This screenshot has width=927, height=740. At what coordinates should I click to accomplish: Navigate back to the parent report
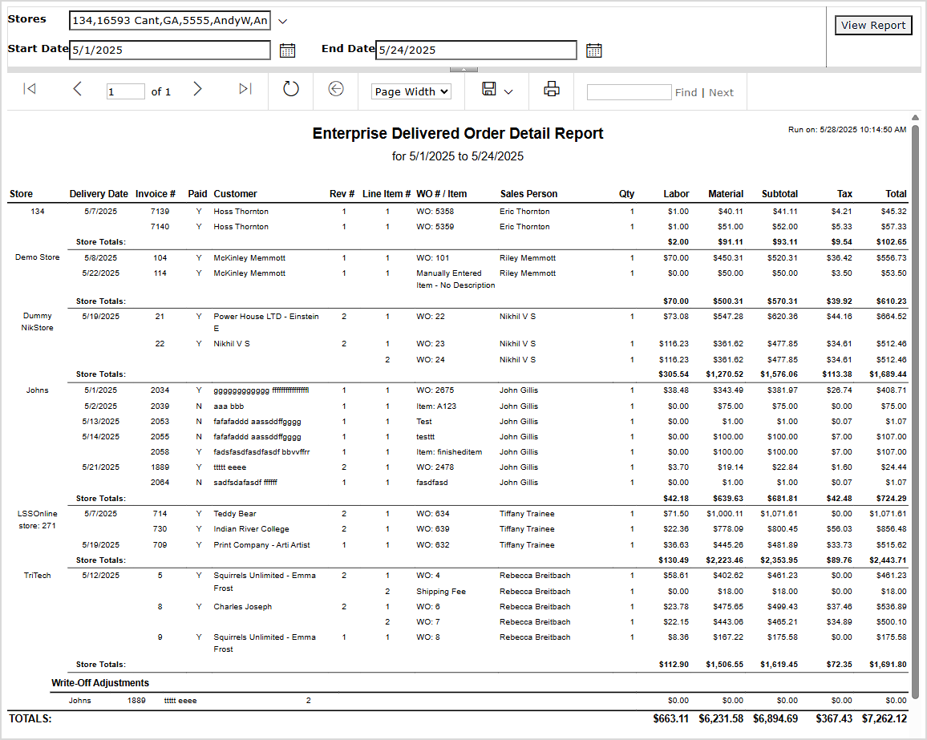(x=335, y=90)
